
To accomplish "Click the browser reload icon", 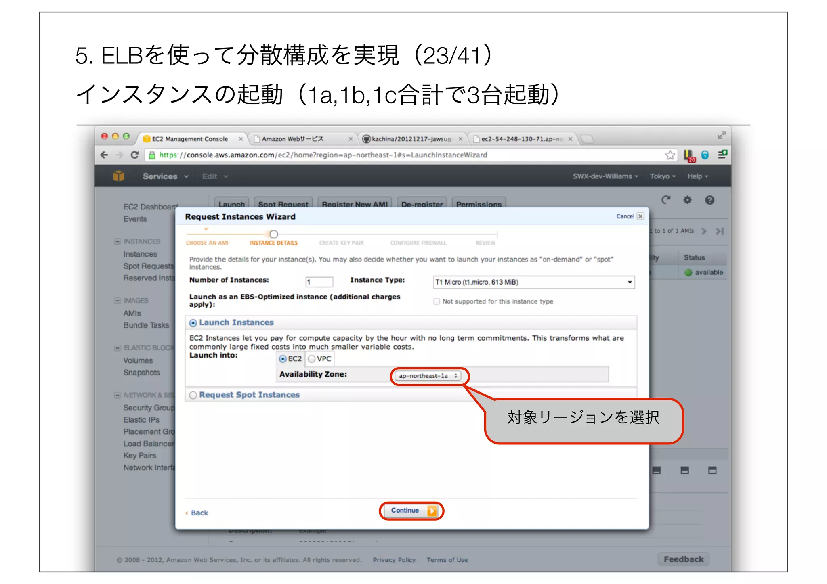I will click(x=135, y=155).
